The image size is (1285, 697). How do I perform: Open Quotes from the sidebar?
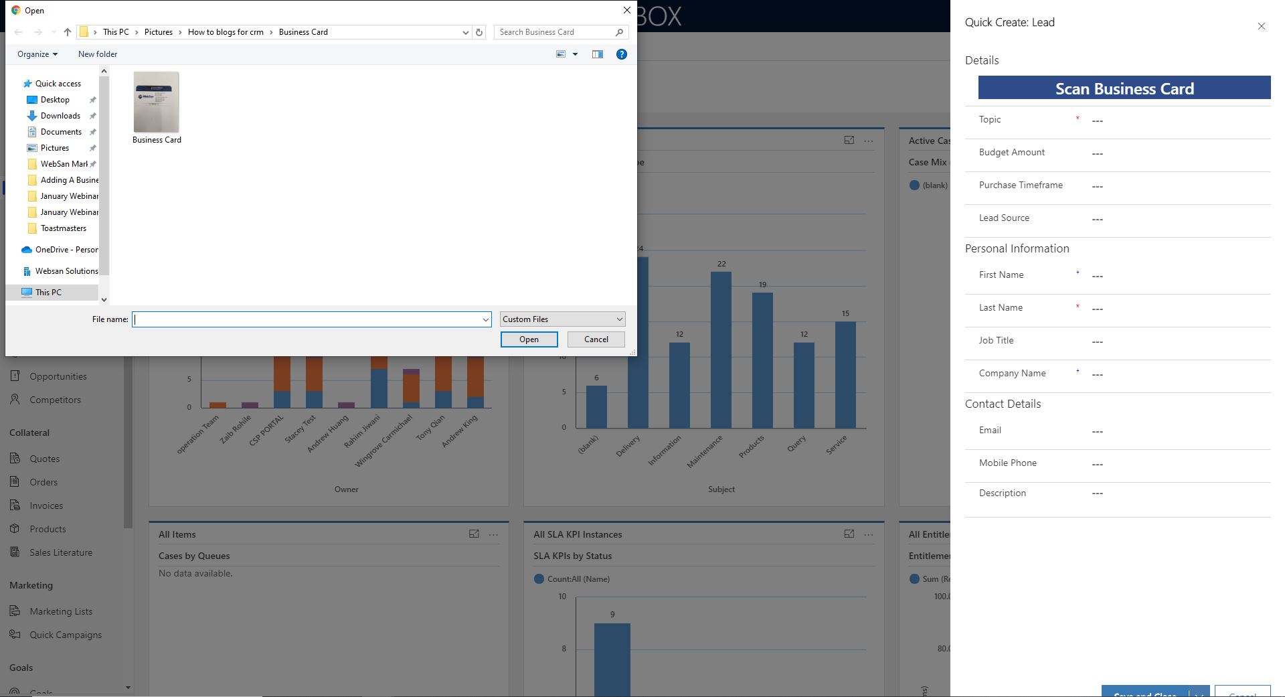coord(44,458)
